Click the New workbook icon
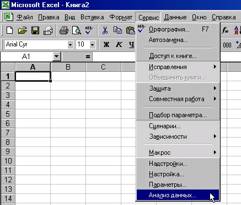The width and height of the screenshot is (241, 205). [9, 30]
